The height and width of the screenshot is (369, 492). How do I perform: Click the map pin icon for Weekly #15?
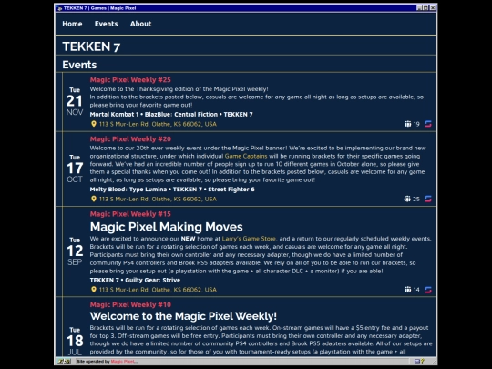click(x=94, y=290)
